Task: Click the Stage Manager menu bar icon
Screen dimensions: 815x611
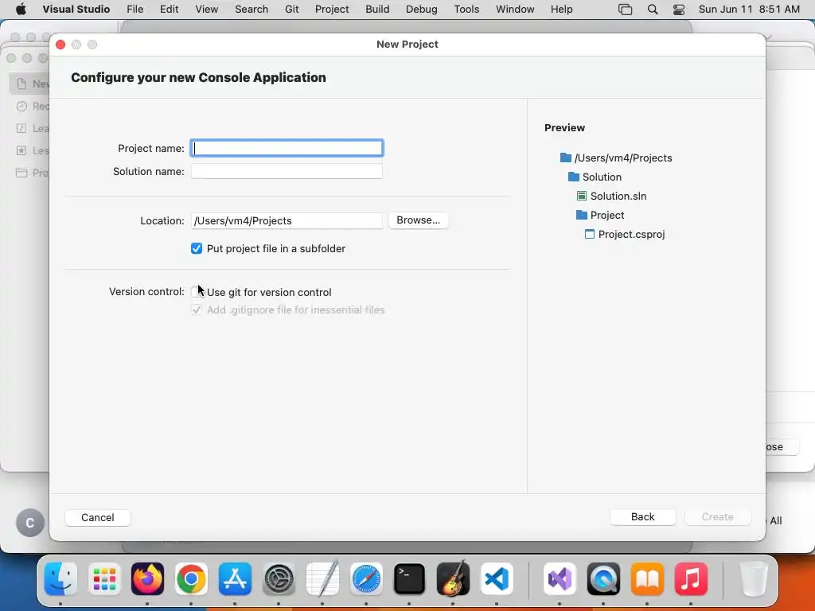Action: pos(626,10)
